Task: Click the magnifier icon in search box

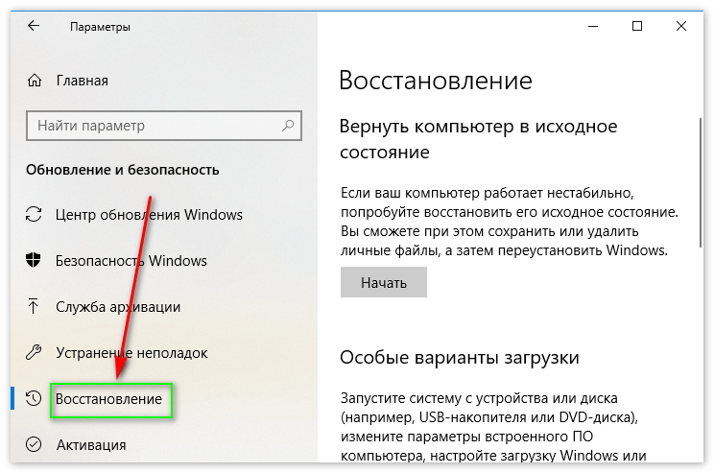Action: click(x=288, y=125)
